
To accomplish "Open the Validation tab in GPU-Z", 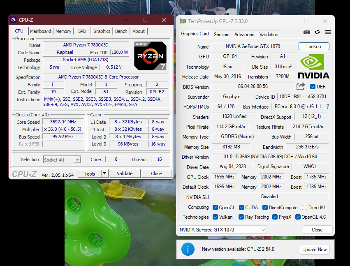I will coord(269,35).
